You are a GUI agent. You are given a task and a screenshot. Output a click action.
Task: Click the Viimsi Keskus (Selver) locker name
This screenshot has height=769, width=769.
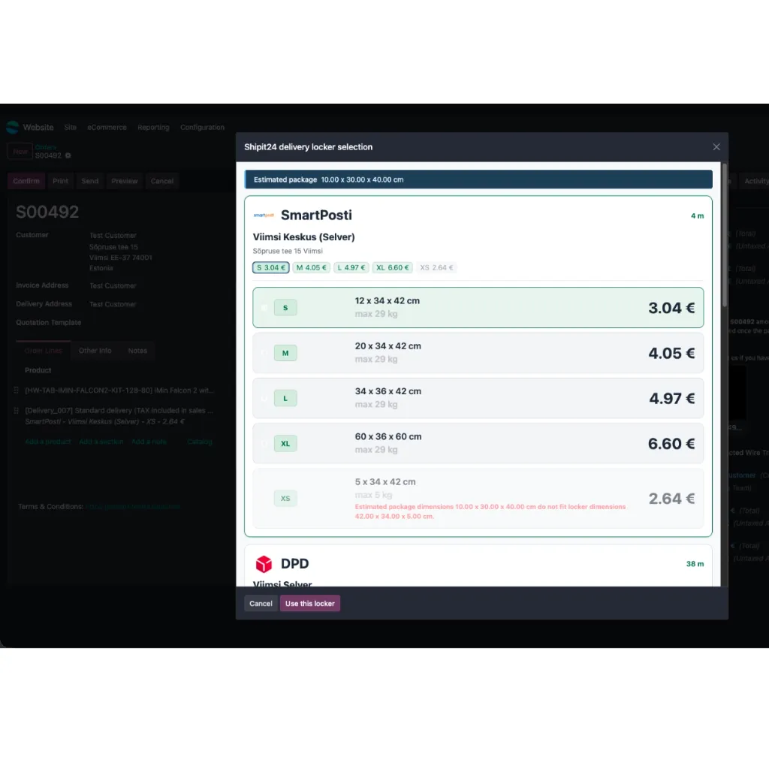click(303, 237)
